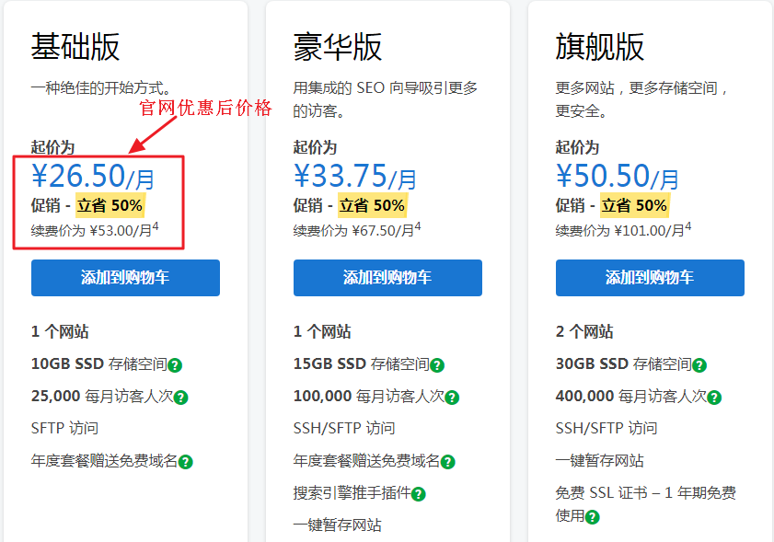Open help icon for 100,000 每月访客人次

tap(452, 398)
